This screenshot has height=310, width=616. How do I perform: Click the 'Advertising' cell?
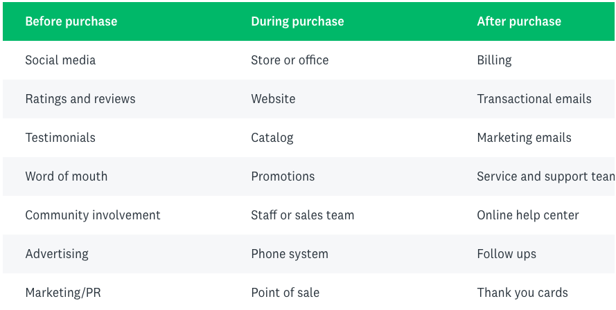tap(57, 254)
